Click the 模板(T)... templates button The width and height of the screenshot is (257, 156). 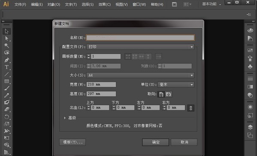[x=73, y=142]
